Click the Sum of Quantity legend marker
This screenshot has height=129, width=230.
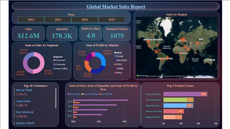(83, 94)
